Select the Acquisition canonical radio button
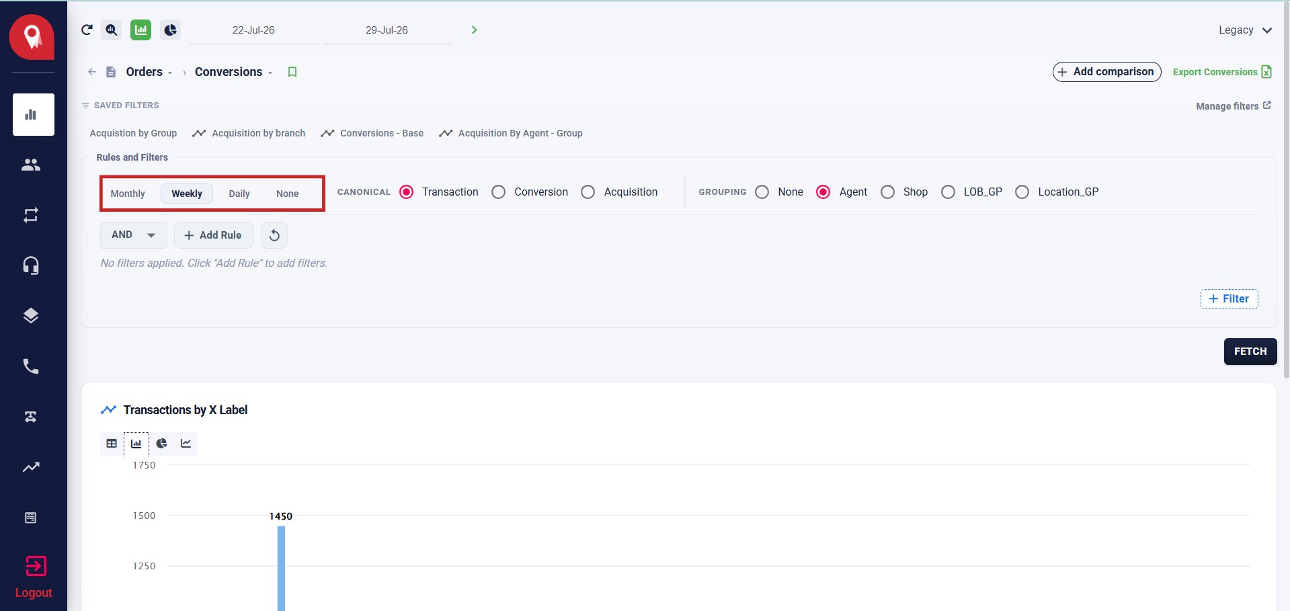The height and width of the screenshot is (611, 1290). point(588,192)
